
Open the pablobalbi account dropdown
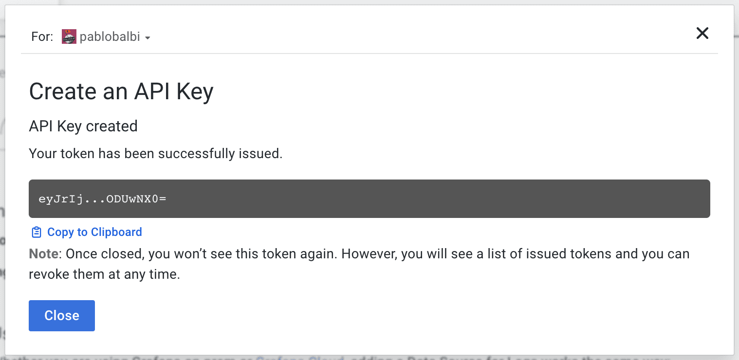coord(110,37)
